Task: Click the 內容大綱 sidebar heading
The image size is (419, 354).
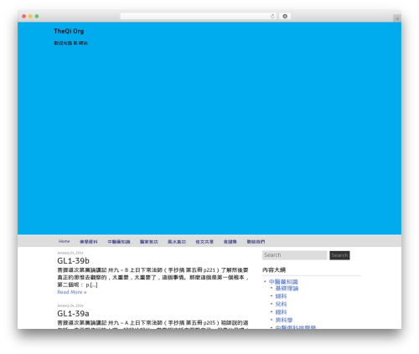Action: tap(274, 269)
